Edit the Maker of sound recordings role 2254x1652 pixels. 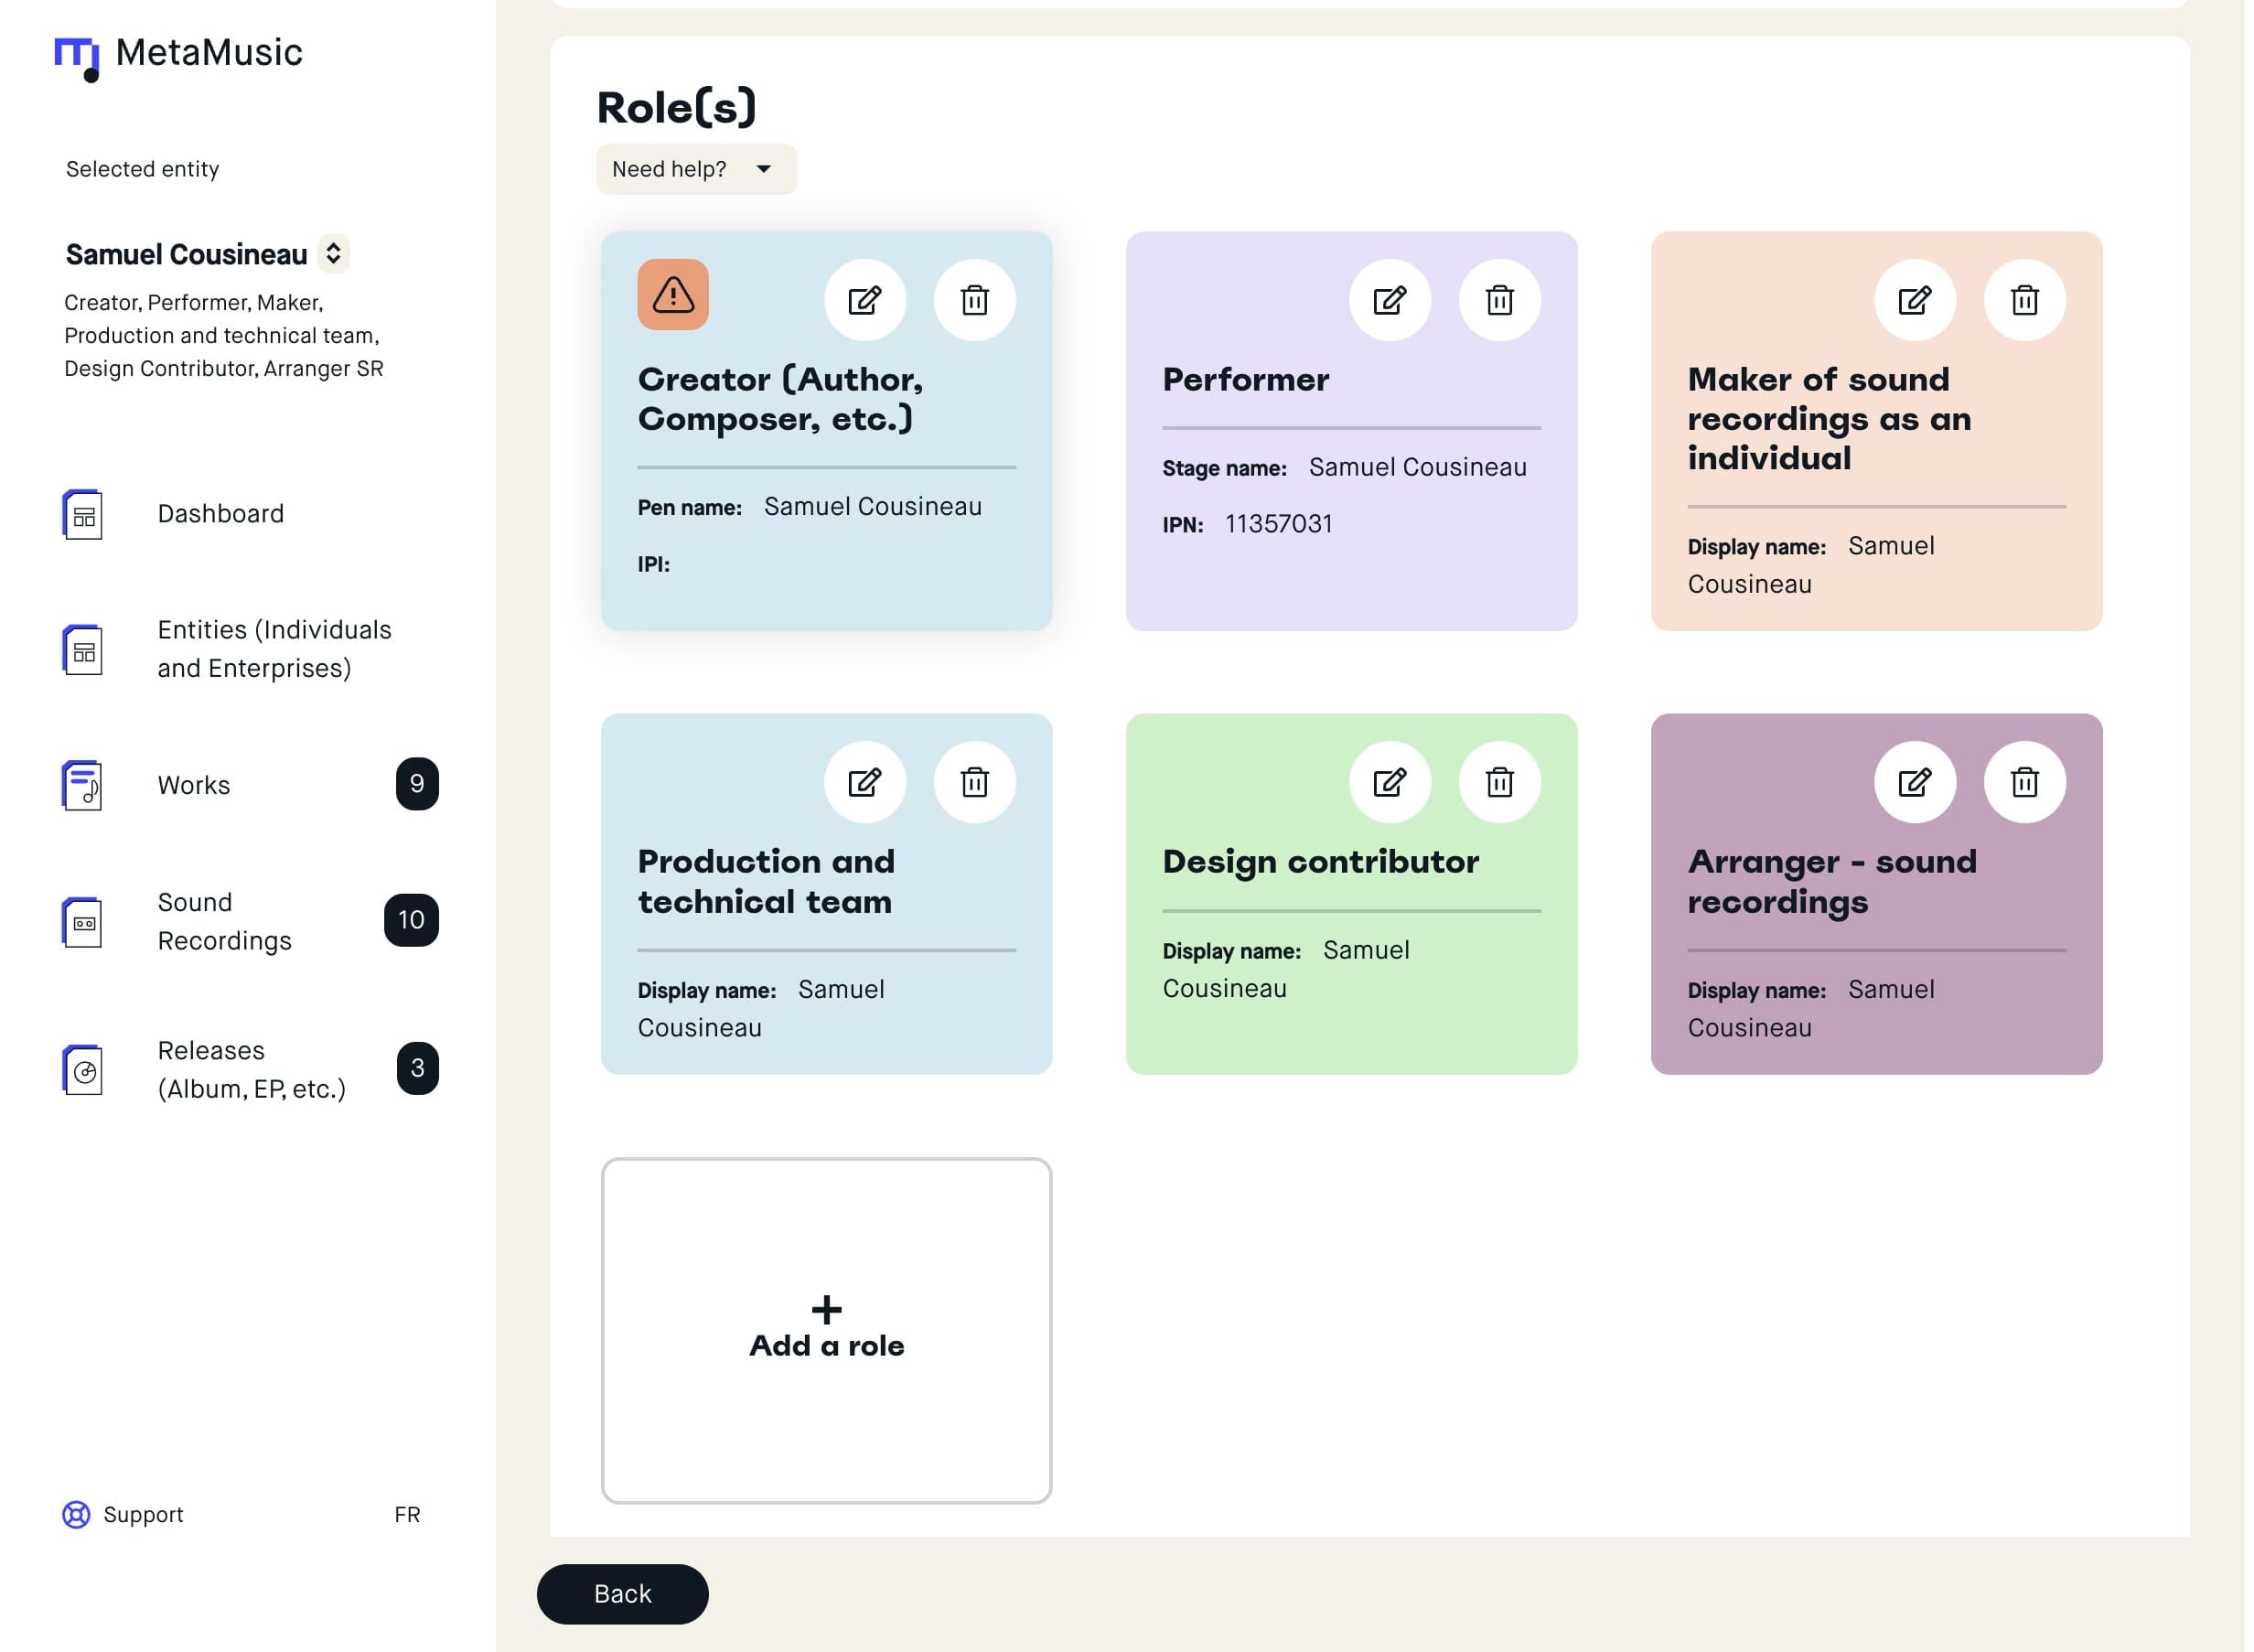(1914, 300)
